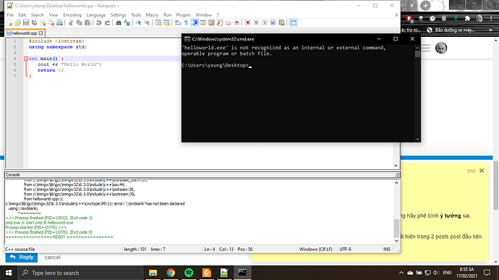The height and width of the screenshot is (280, 499).
Task: Click the Copy toolbar icon
Action: tap(79, 23)
